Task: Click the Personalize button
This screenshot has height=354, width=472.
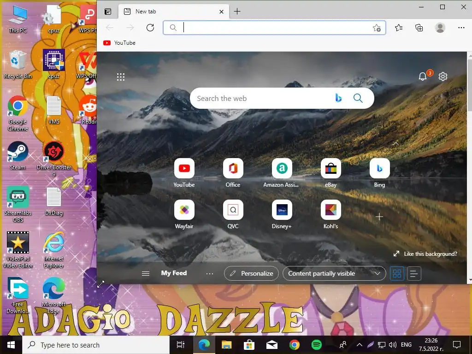Action: pos(251,273)
